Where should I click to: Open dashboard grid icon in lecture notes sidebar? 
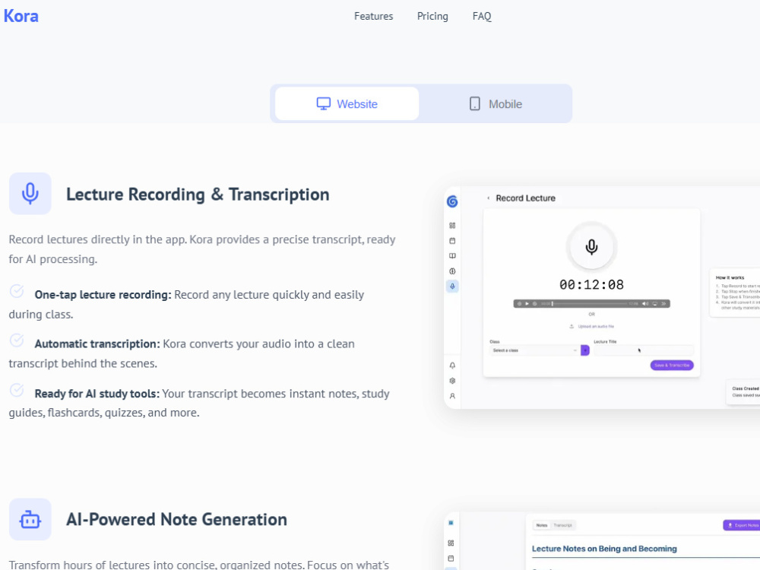click(451, 543)
